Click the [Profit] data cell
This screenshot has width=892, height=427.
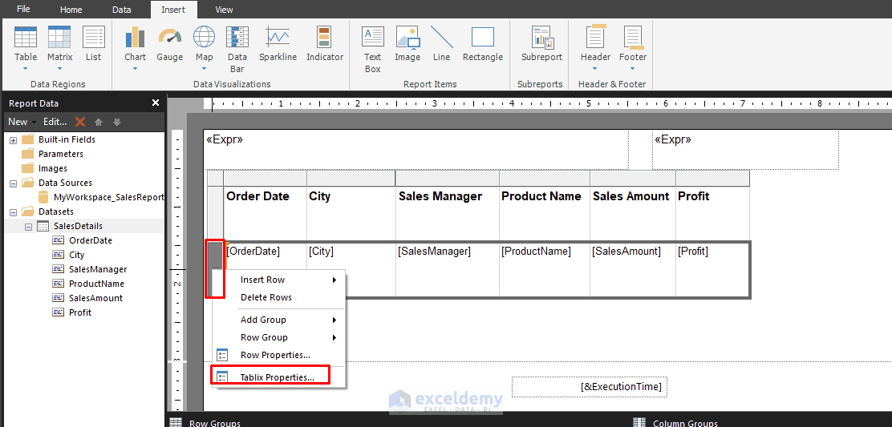tap(713, 270)
